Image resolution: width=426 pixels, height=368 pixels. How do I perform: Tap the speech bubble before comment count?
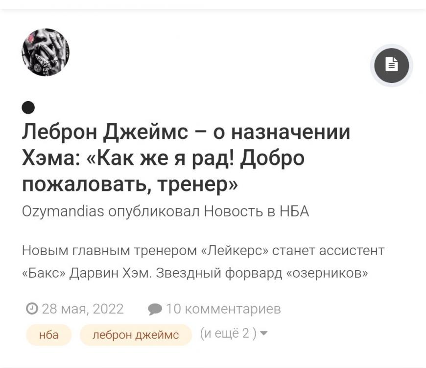pos(156,309)
